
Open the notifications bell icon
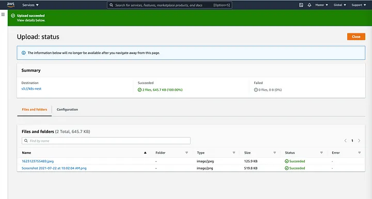tap(309, 5)
